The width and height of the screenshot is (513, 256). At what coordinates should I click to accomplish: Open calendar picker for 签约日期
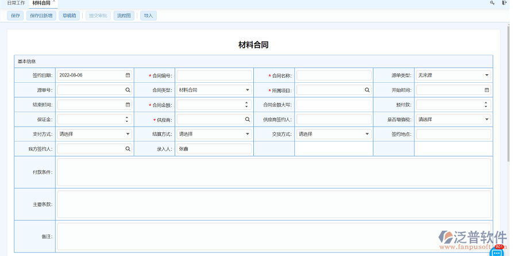pyautogui.click(x=128, y=75)
